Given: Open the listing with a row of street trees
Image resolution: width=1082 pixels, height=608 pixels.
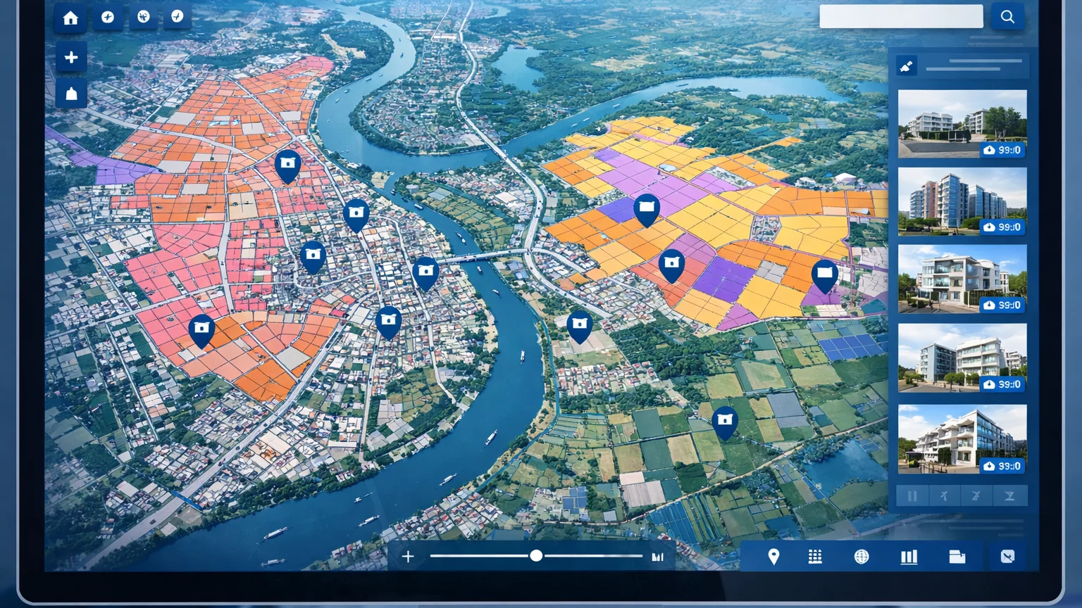Looking at the screenshot, I should (x=962, y=357).
